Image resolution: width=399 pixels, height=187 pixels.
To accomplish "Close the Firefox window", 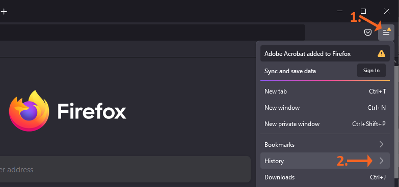I will pos(387,11).
